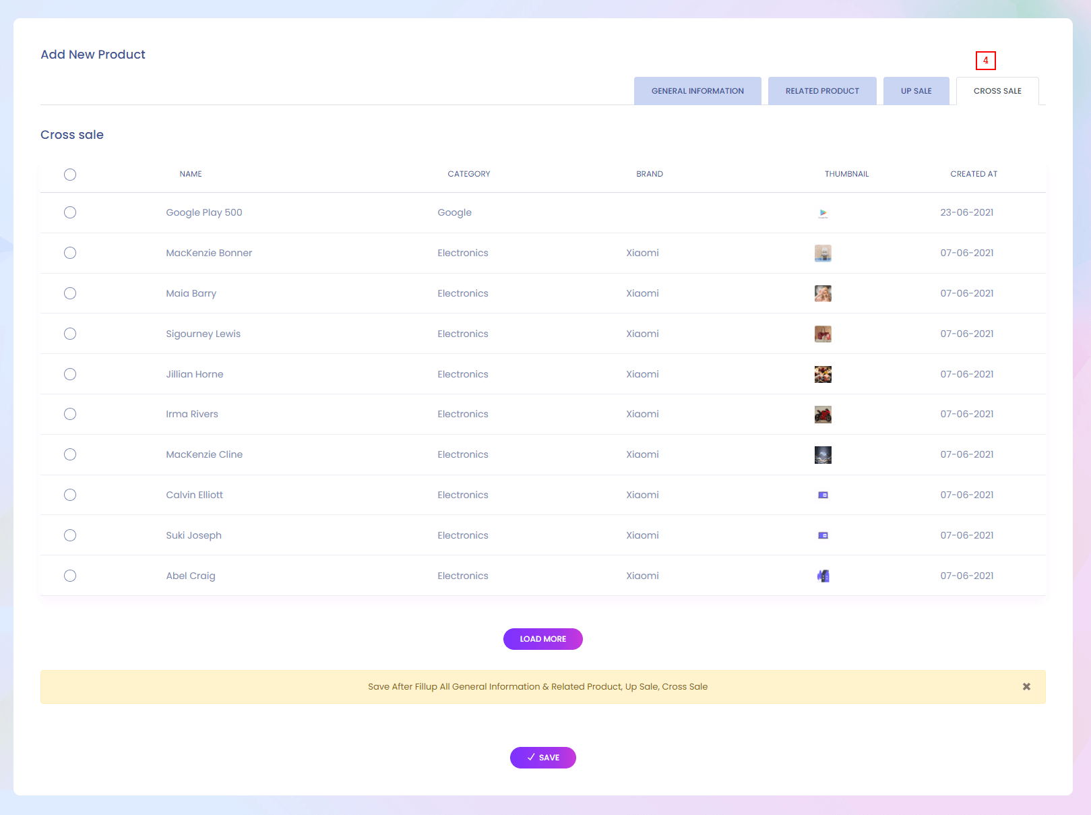Check the Maia Barry row checkbox
The width and height of the screenshot is (1091, 815).
point(70,293)
